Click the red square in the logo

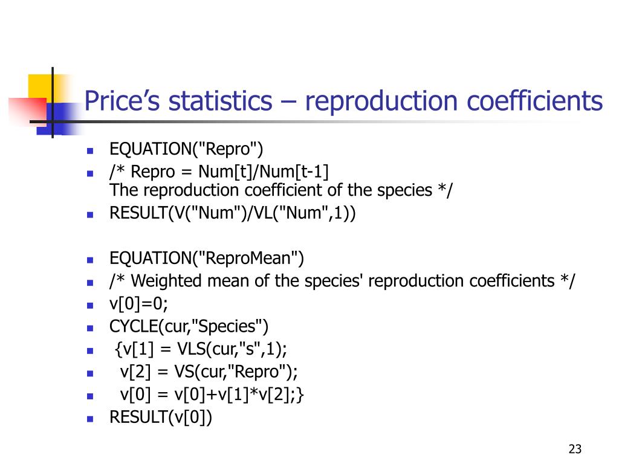coord(28,111)
